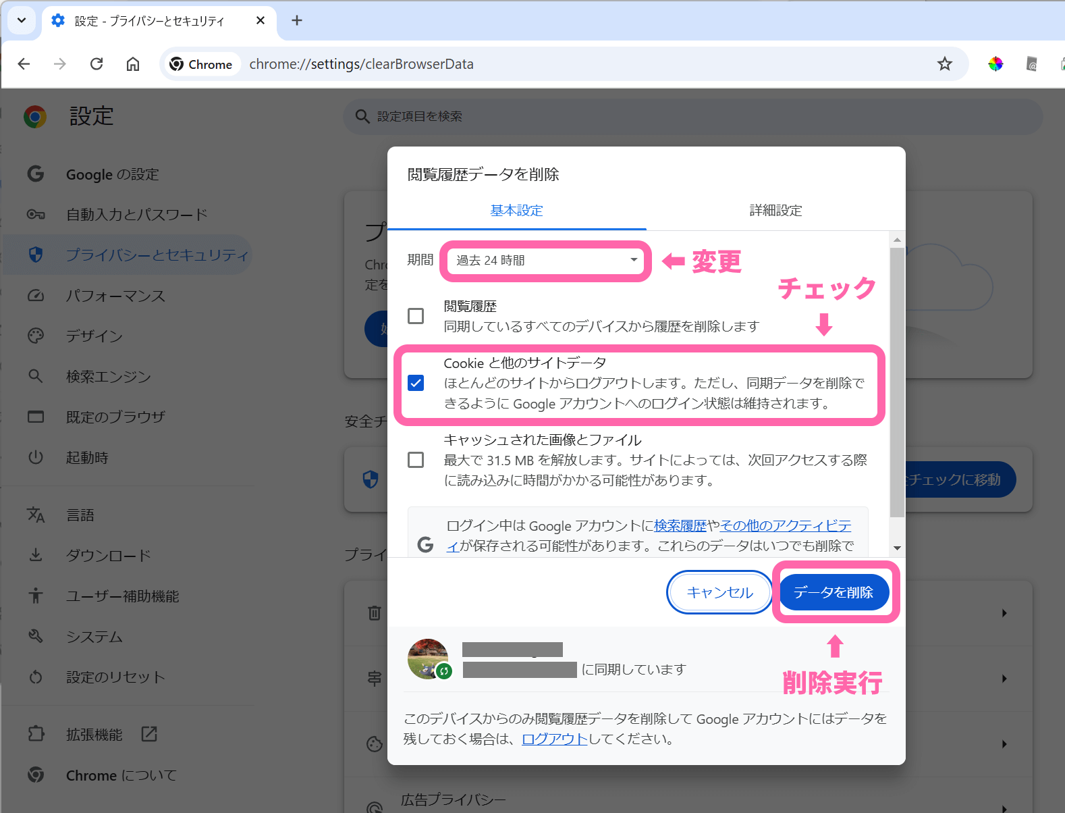Screen dimensions: 1065x813
Task: Click the Chrome site info chip
Action: pos(201,64)
